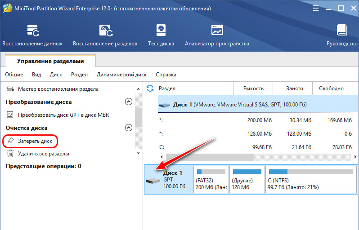Open the Общие menu
Screen dimensions: 359x230
click(14, 75)
